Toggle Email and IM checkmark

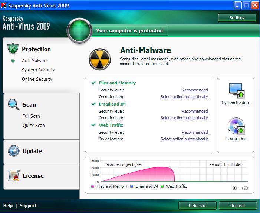pyautogui.click(x=94, y=104)
